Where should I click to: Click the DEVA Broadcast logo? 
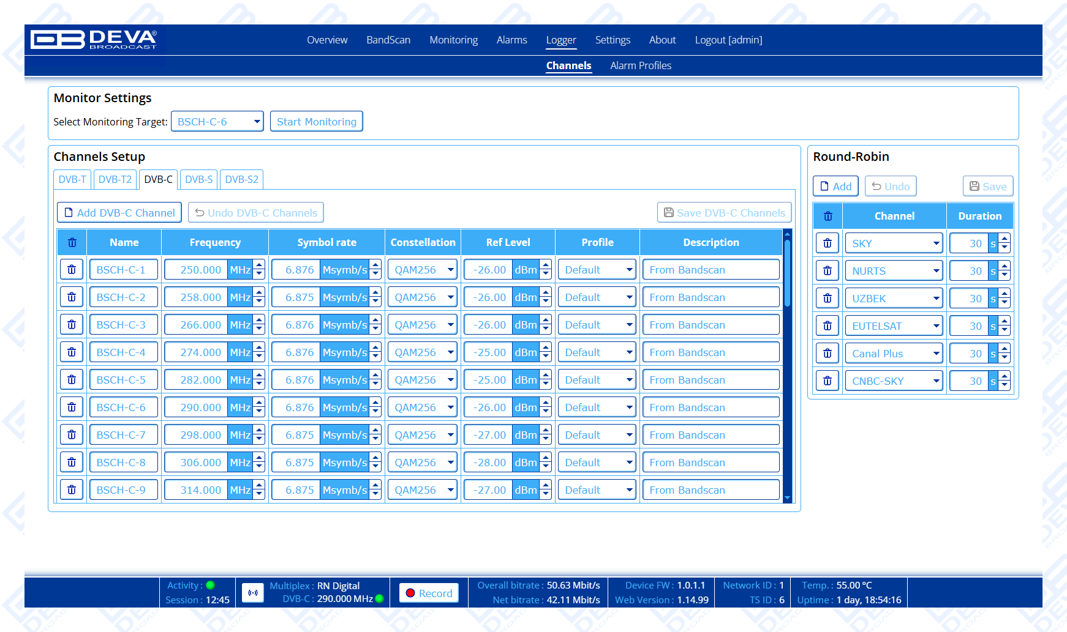(94, 40)
